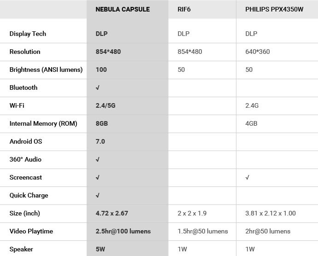Select the RIF6 column header
The height and width of the screenshot is (256, 318).
click(184, 9)
